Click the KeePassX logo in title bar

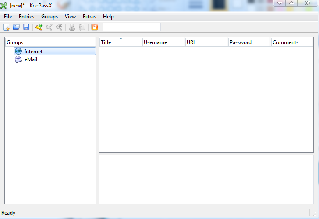tap(4, 6)
